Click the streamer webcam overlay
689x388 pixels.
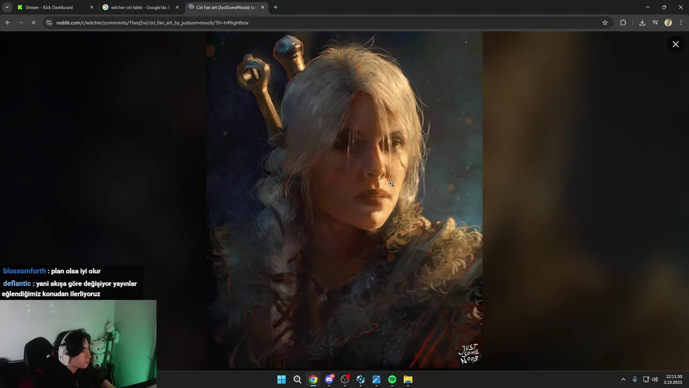78,344
